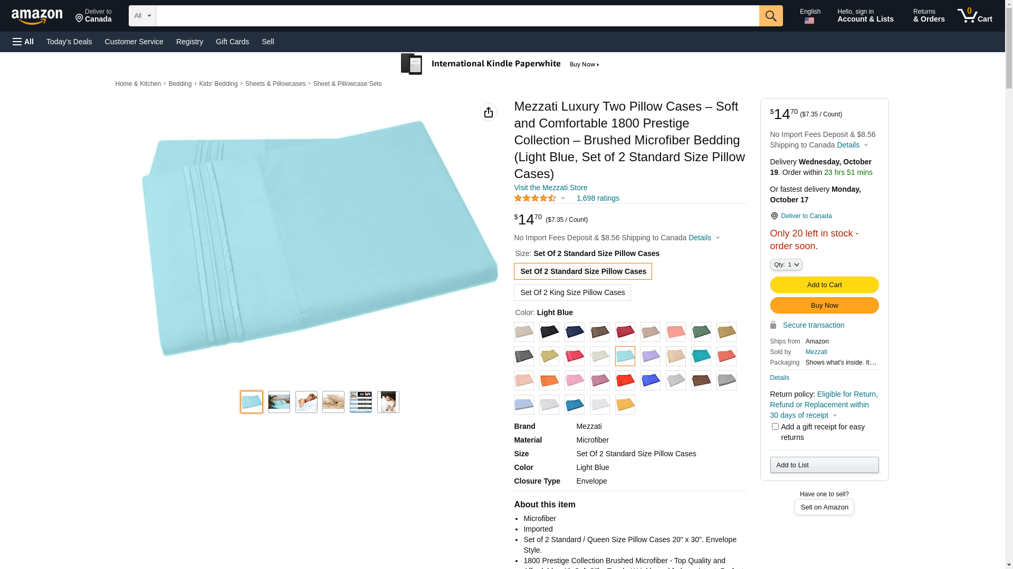The image size is (1013, 569).
Task: Toggle the gift receipt checkbox
Action: pyautogui.click(x=775, y=427)
